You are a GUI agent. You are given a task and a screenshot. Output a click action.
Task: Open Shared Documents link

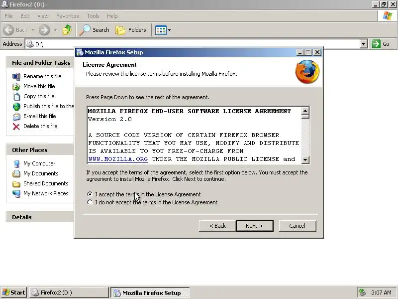[46, 183]
